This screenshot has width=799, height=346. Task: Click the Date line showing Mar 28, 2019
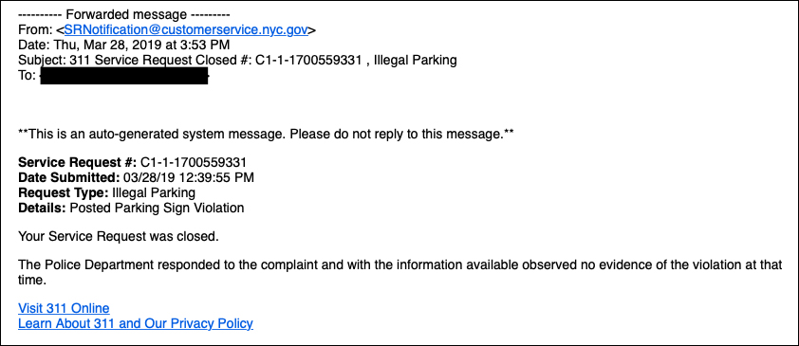coord(123,45)
